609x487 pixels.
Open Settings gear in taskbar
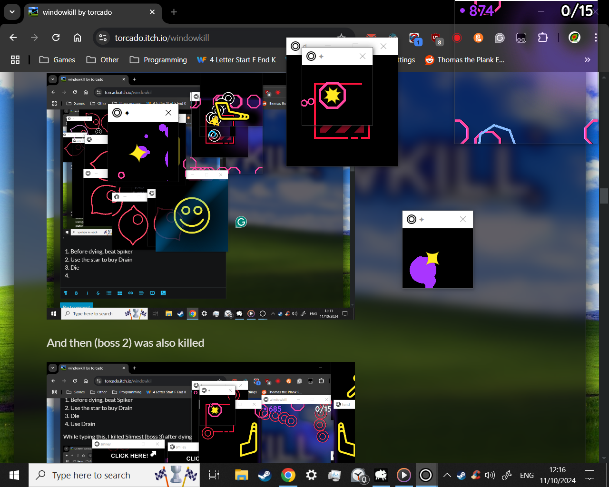[x=311, y=475]
